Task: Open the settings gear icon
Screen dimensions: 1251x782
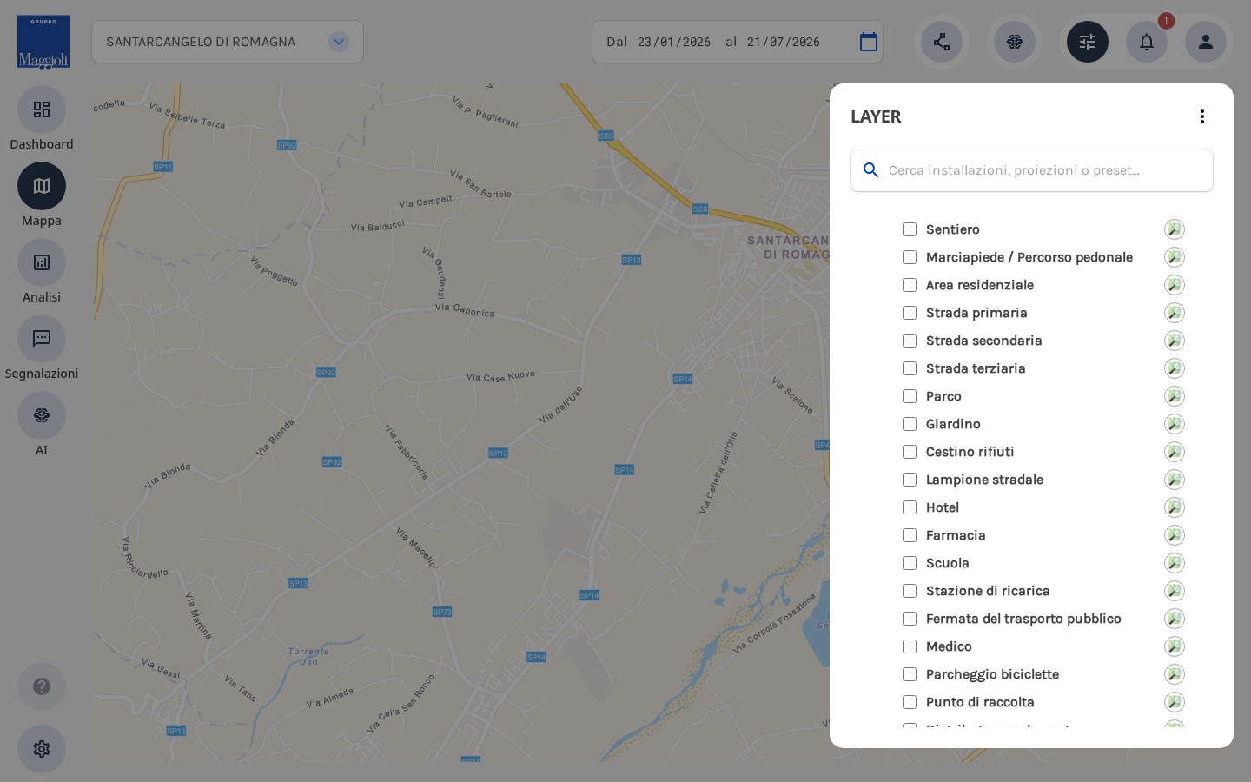Action: point(42,749)
